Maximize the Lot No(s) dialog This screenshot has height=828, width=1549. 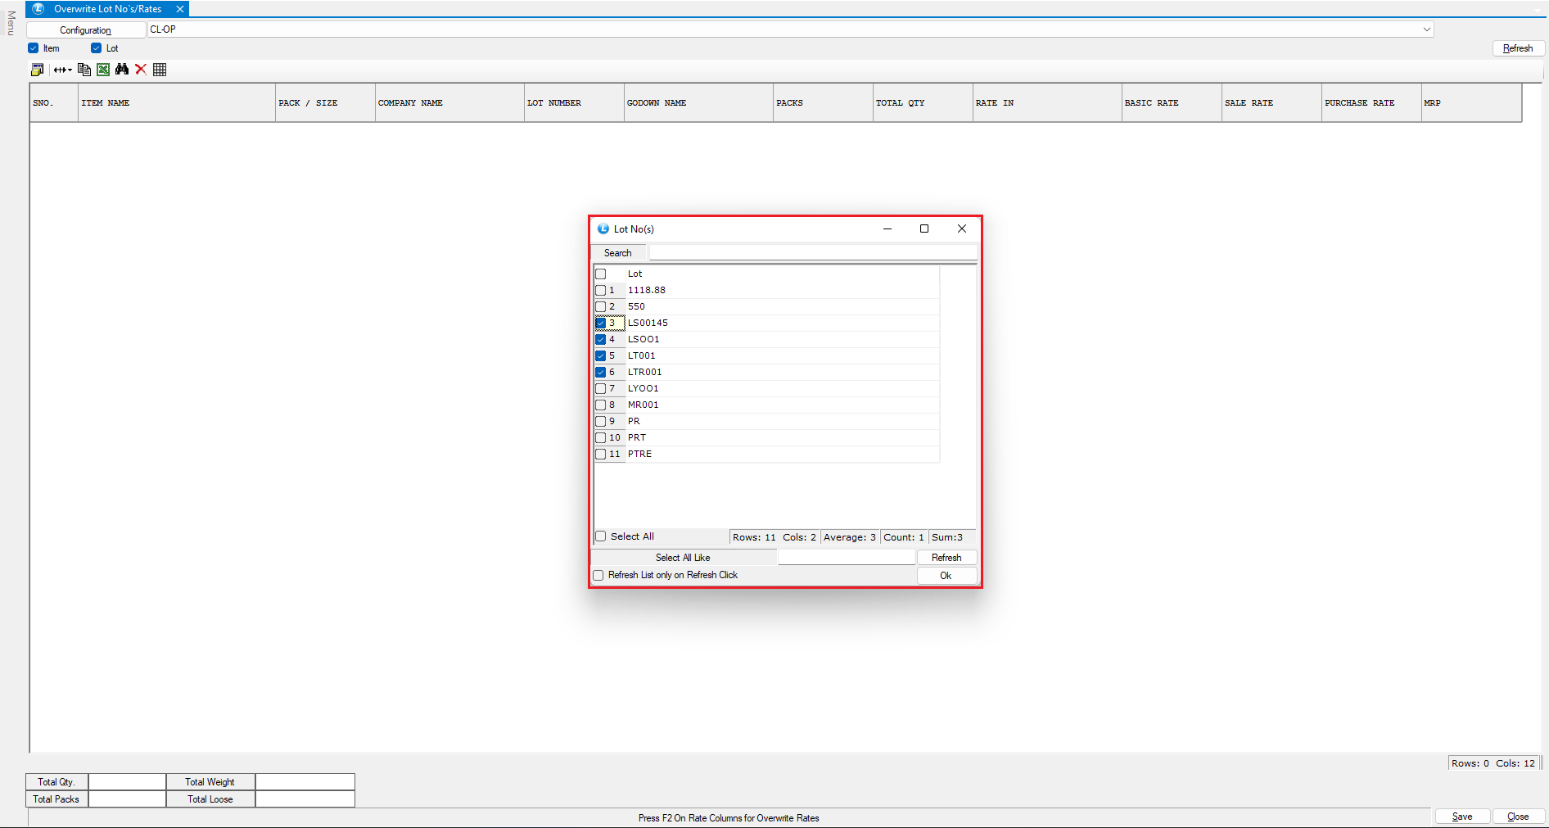click(924, 228)
